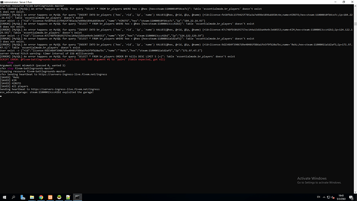
Task: Click '[SAVED] All players' line
Action: (x=14, y=87)
